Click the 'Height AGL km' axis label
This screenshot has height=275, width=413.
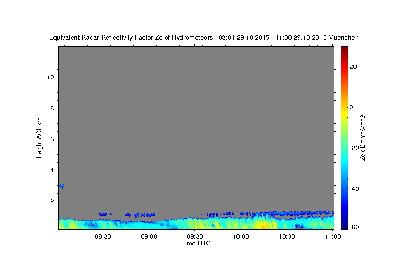click(39, 137)
